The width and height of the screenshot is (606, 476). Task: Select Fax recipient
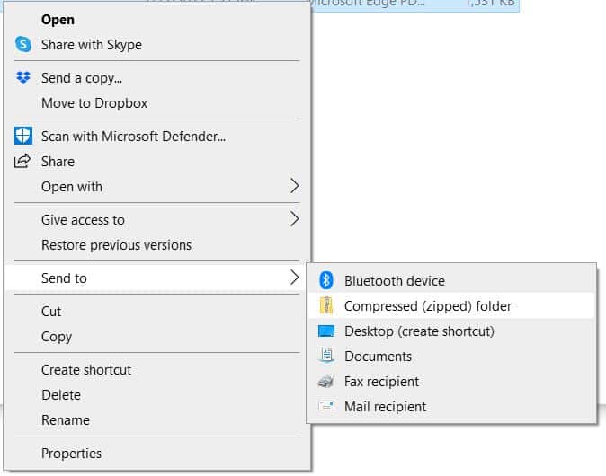pos(451,381)
